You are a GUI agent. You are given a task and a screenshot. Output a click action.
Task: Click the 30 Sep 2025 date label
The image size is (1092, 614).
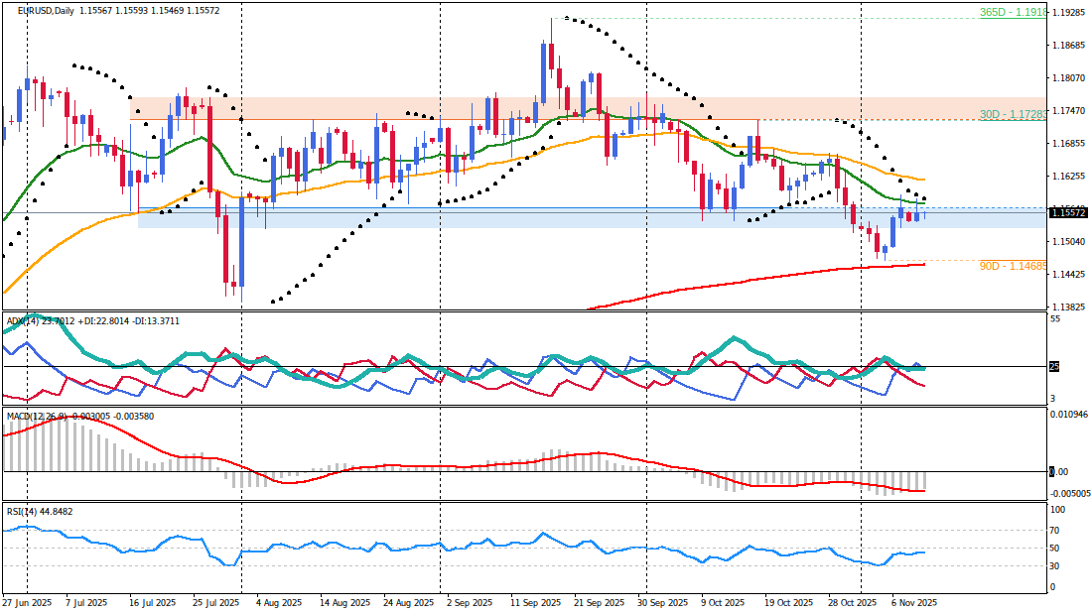(x=662, y=603)
